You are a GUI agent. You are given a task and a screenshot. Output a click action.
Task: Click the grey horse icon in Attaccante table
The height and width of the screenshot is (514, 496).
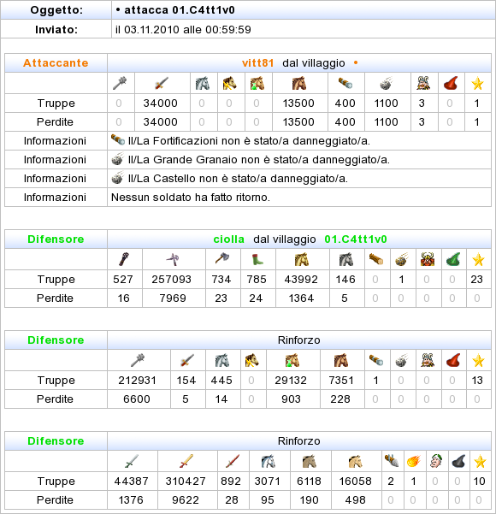coord(203,83)
